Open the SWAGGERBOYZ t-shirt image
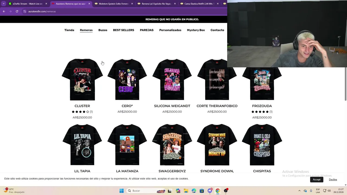This screenshot has height=195, width=347. (172, 145)
